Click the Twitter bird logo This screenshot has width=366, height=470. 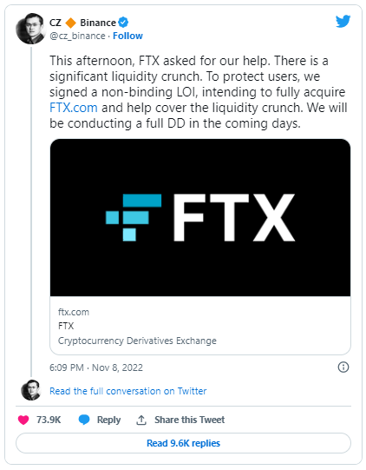pyautogui.click(x=343, y=22)
